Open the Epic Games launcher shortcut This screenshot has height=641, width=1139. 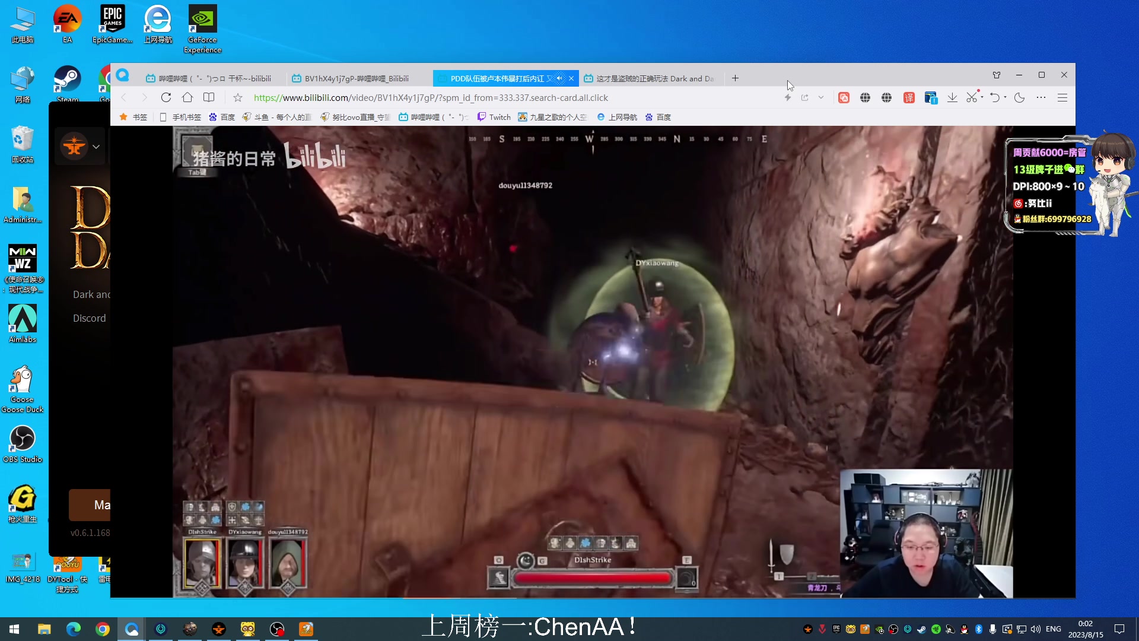pos(112,24)
